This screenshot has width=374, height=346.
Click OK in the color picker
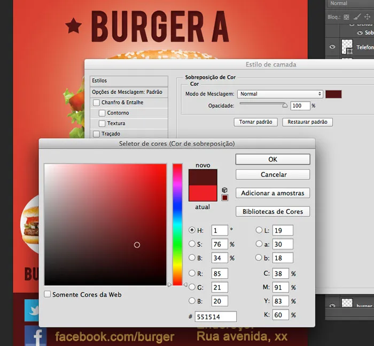[x=272, y=159]
